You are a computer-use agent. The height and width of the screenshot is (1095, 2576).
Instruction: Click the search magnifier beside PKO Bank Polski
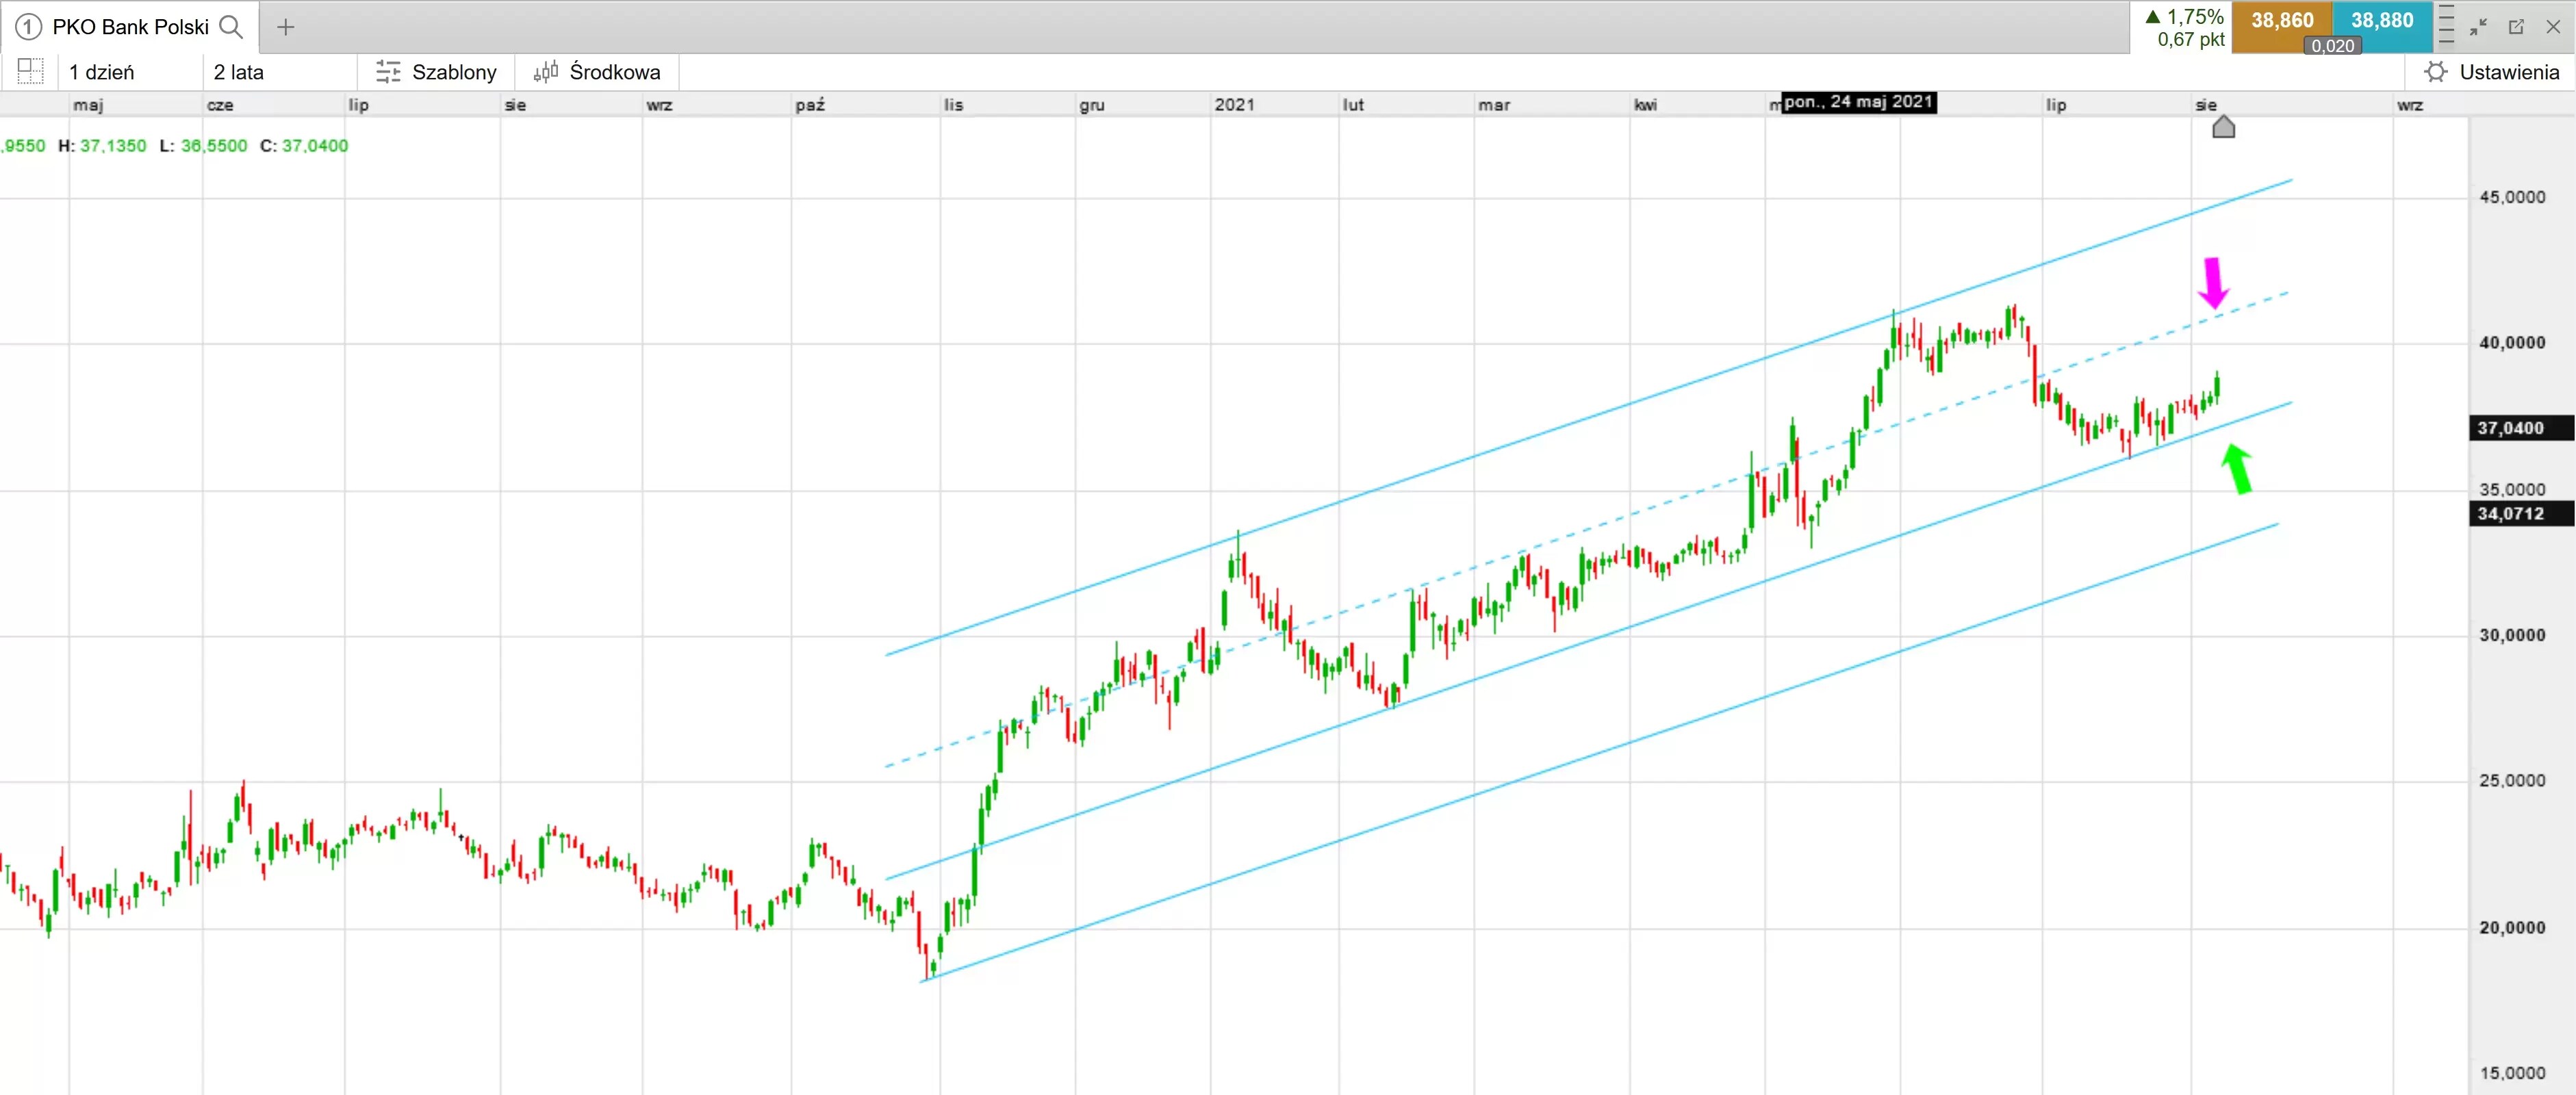[x=231, y=27]
